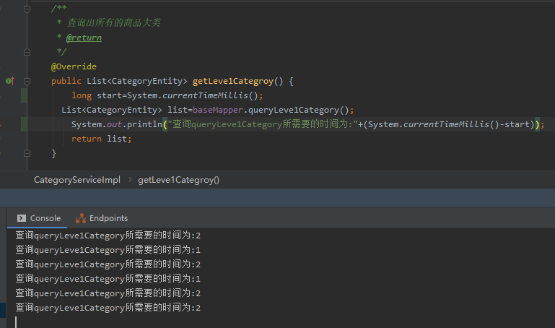
Task: Click green change marker beside println line
Action: 24,124
